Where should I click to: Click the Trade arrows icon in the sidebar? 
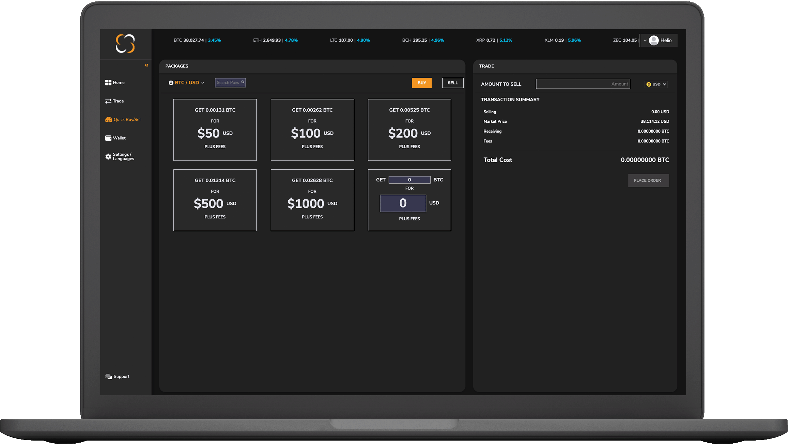click(108, 101)
